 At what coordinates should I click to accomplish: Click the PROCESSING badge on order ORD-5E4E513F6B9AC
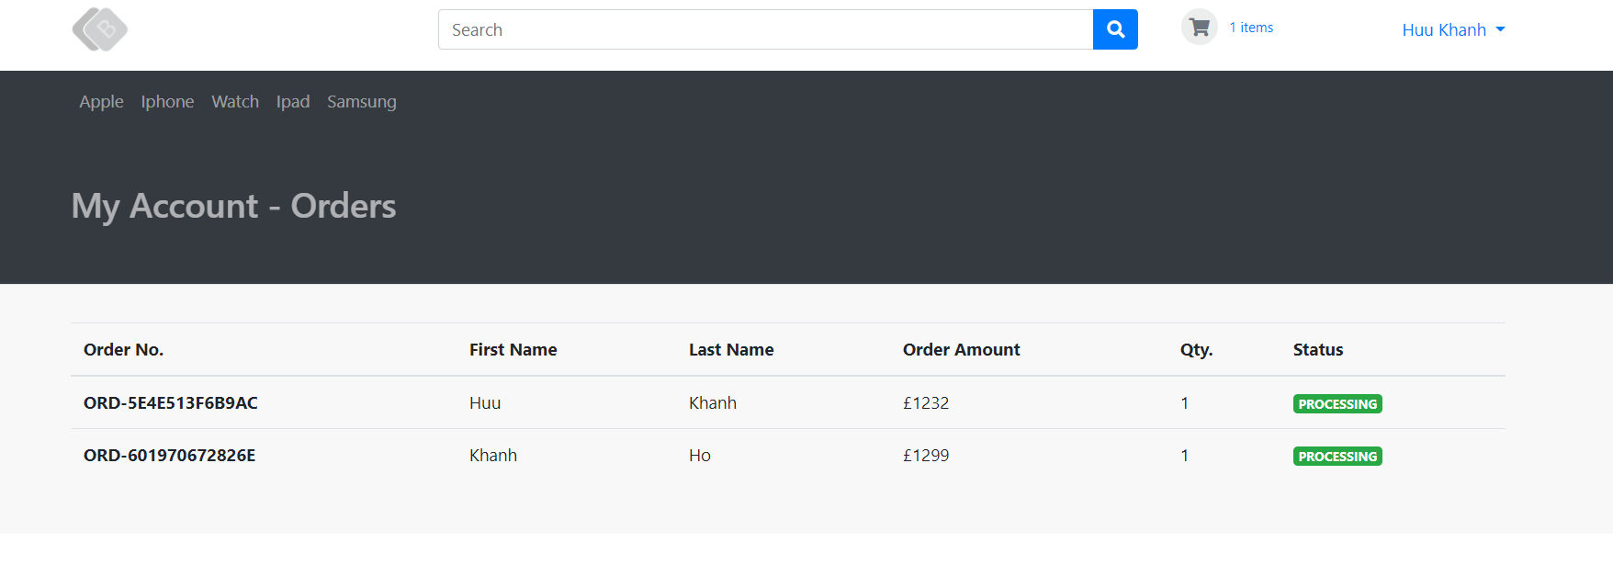(x=1337, y=403)
